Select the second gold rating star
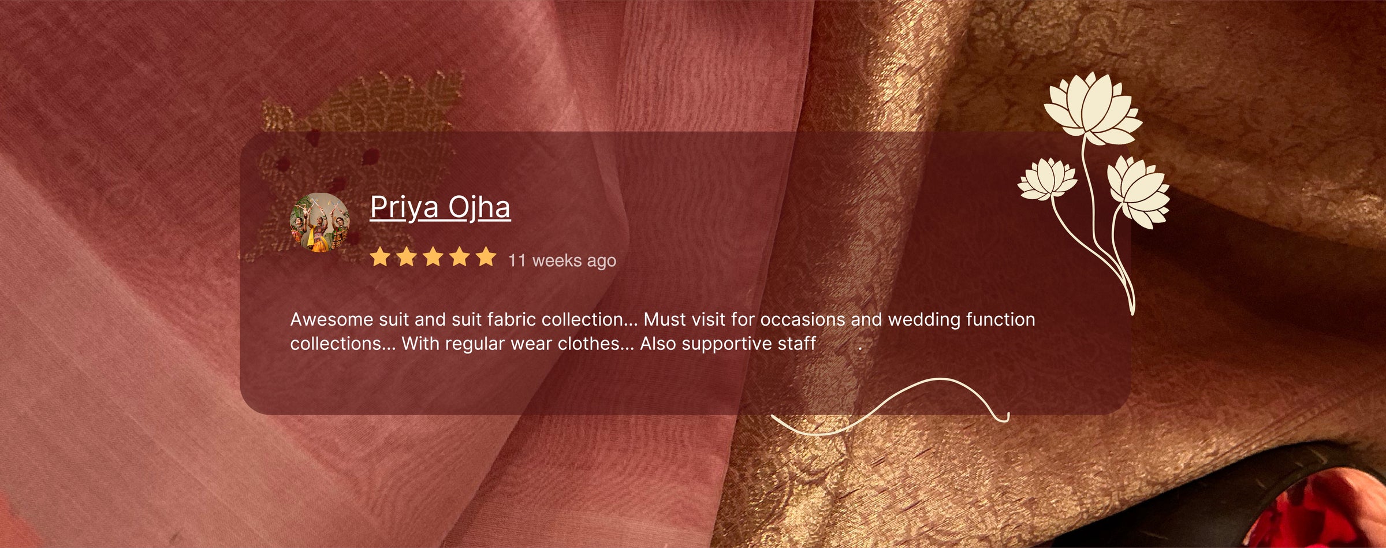Screen dimensions: 1386x548 407,256
